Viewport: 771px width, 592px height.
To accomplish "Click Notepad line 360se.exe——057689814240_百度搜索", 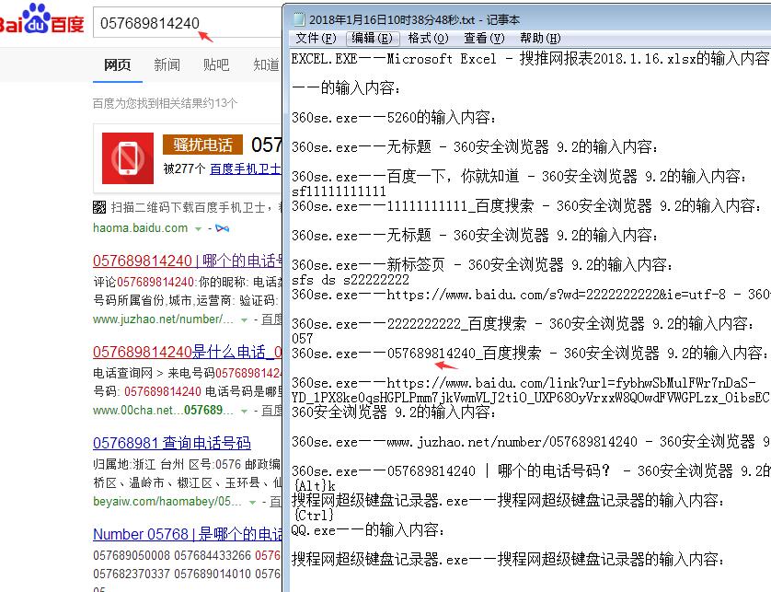I will [529, 353].
